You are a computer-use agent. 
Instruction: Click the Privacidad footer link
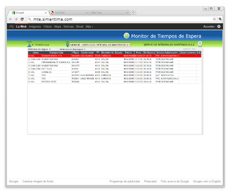(150, 181)
